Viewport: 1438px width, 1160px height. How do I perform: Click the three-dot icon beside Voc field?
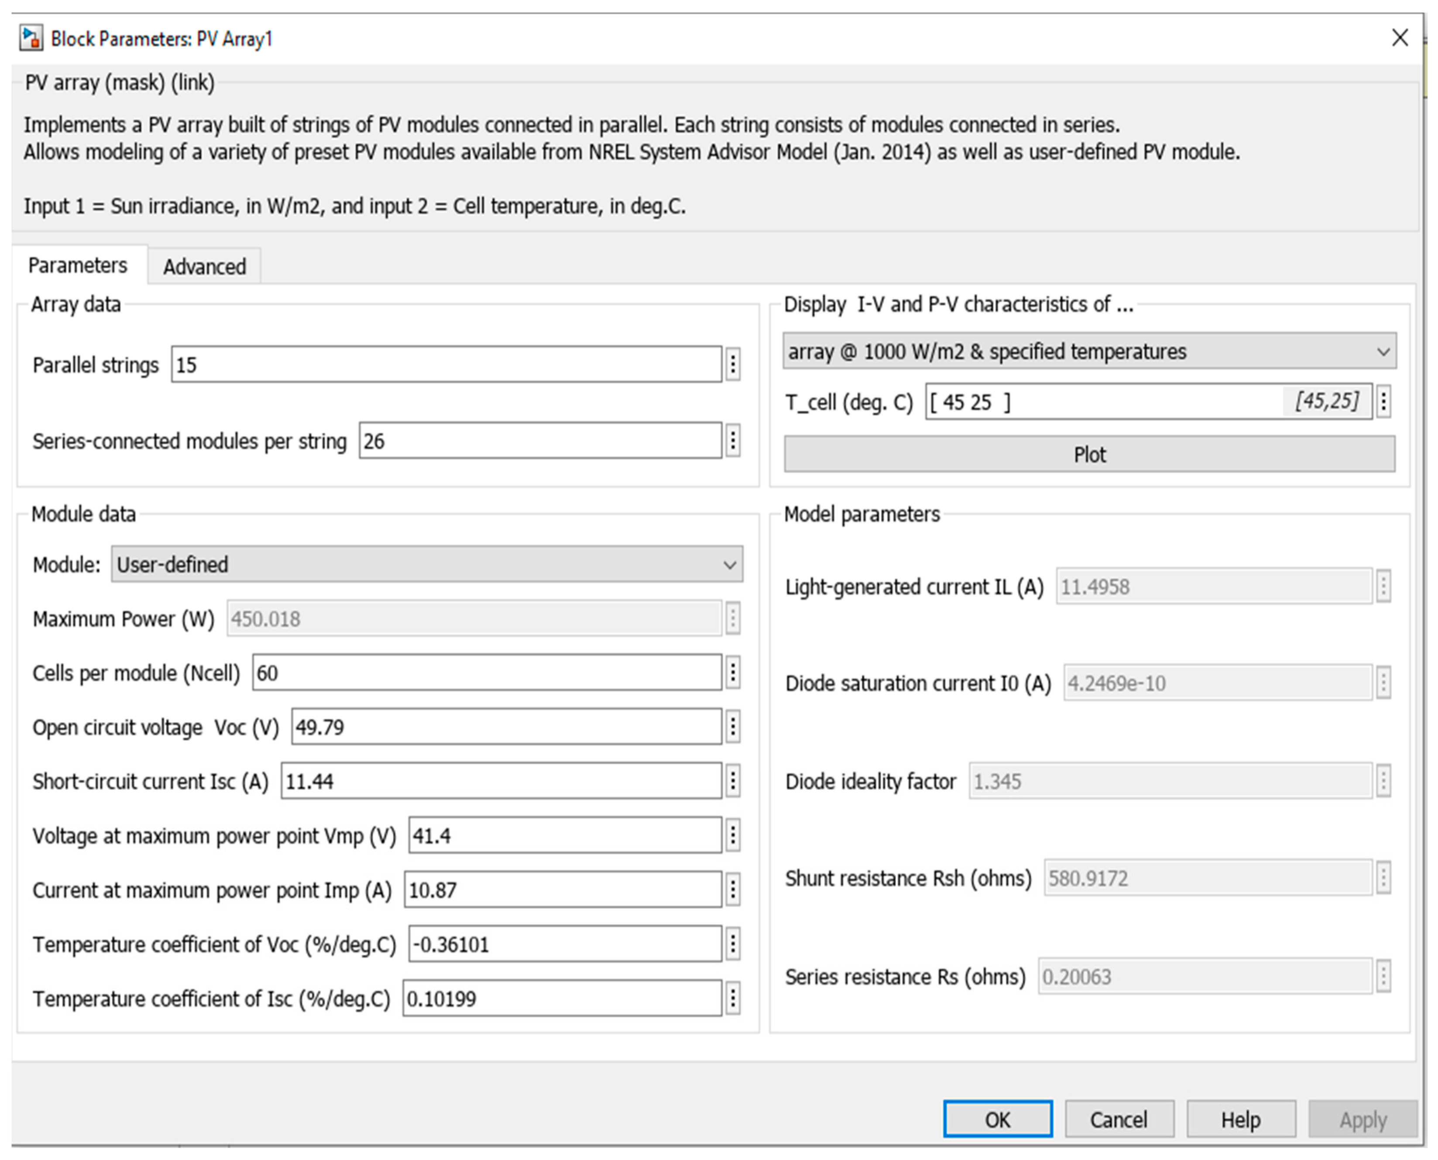(x=733, y=726)
